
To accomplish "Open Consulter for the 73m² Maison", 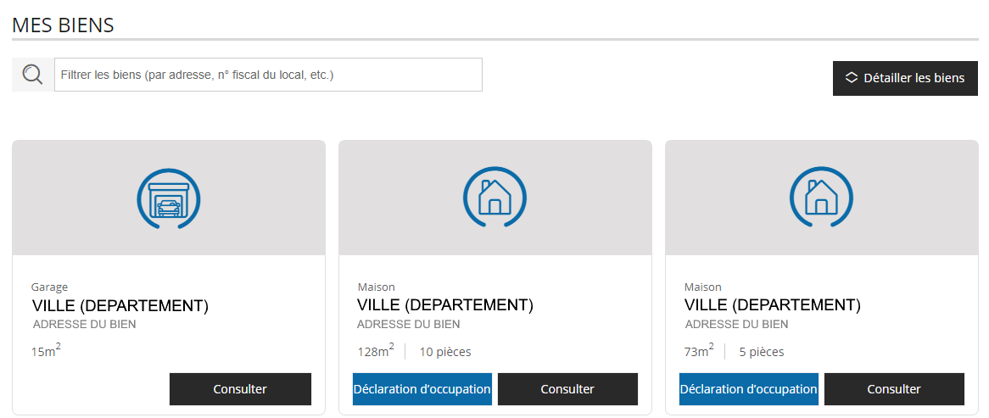I will (894, 389).
